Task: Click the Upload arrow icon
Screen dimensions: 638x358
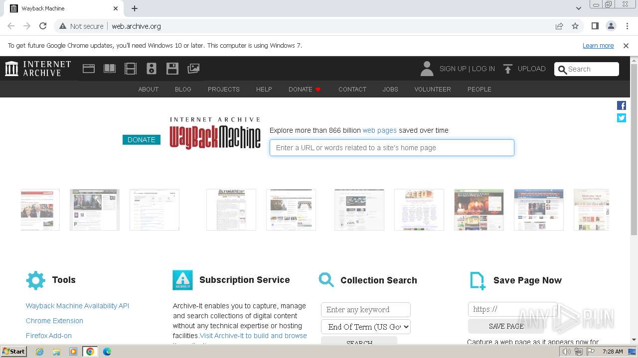Action: coord(508,69)
